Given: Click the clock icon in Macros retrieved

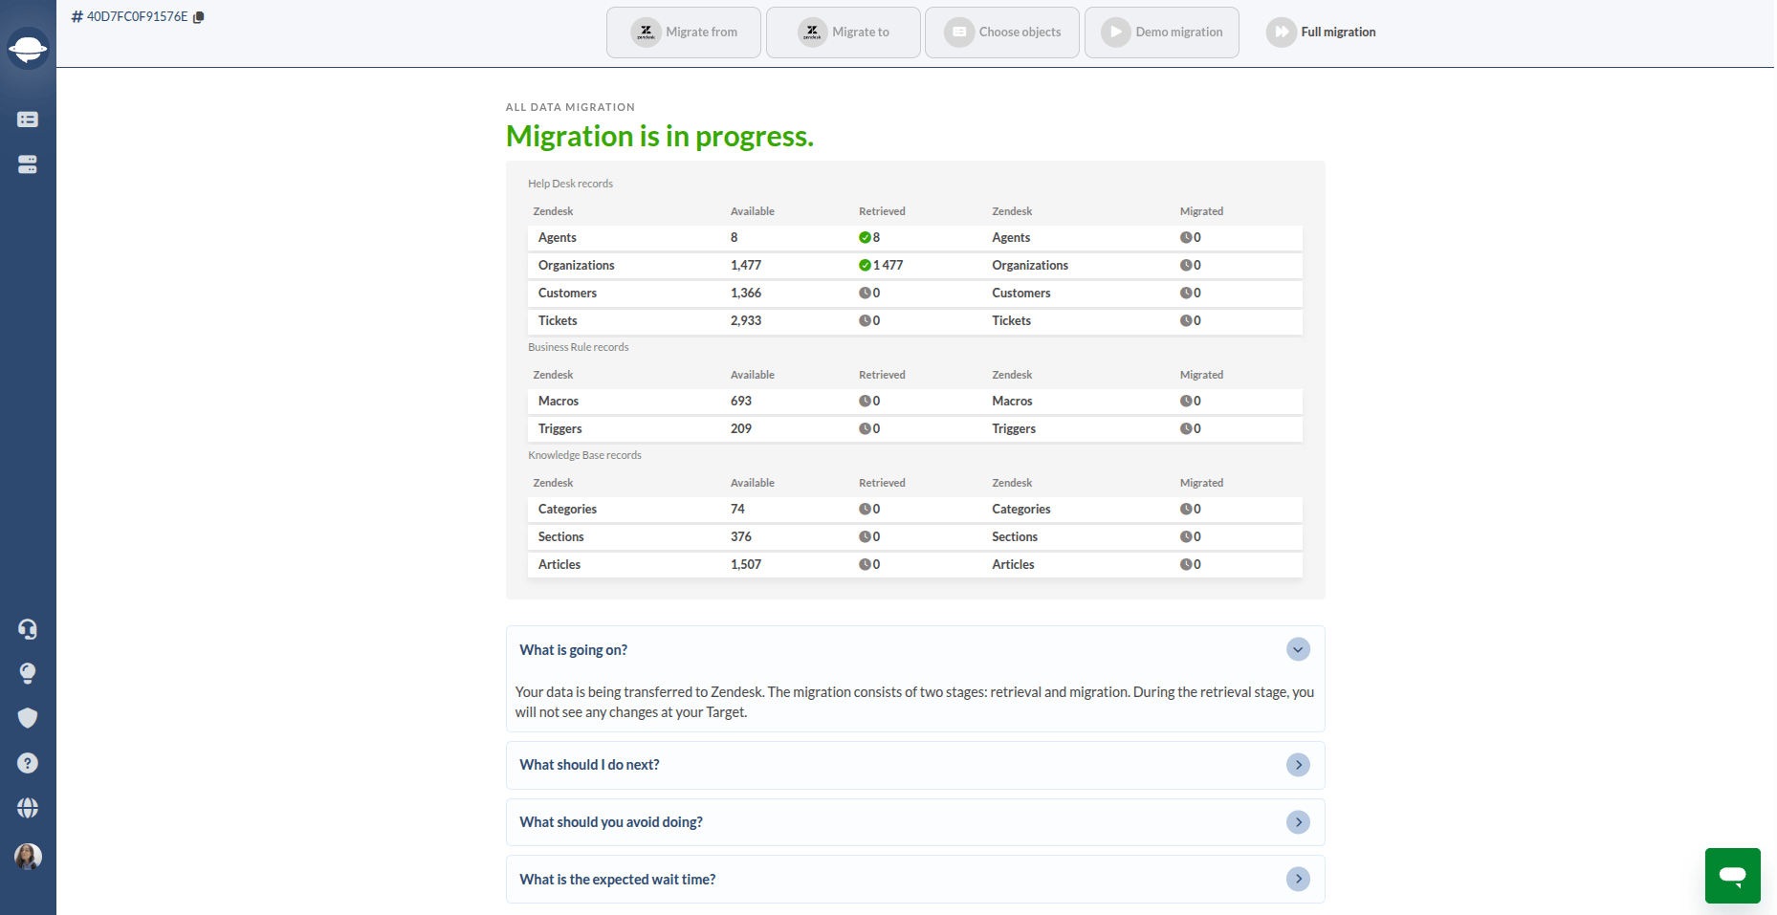Looking at the screenshot, I should point(865,401).
